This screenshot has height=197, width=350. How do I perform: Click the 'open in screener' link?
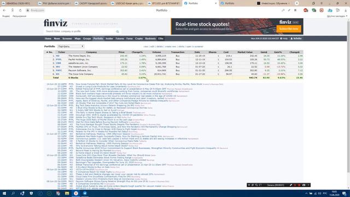click(x=195, y=47)
